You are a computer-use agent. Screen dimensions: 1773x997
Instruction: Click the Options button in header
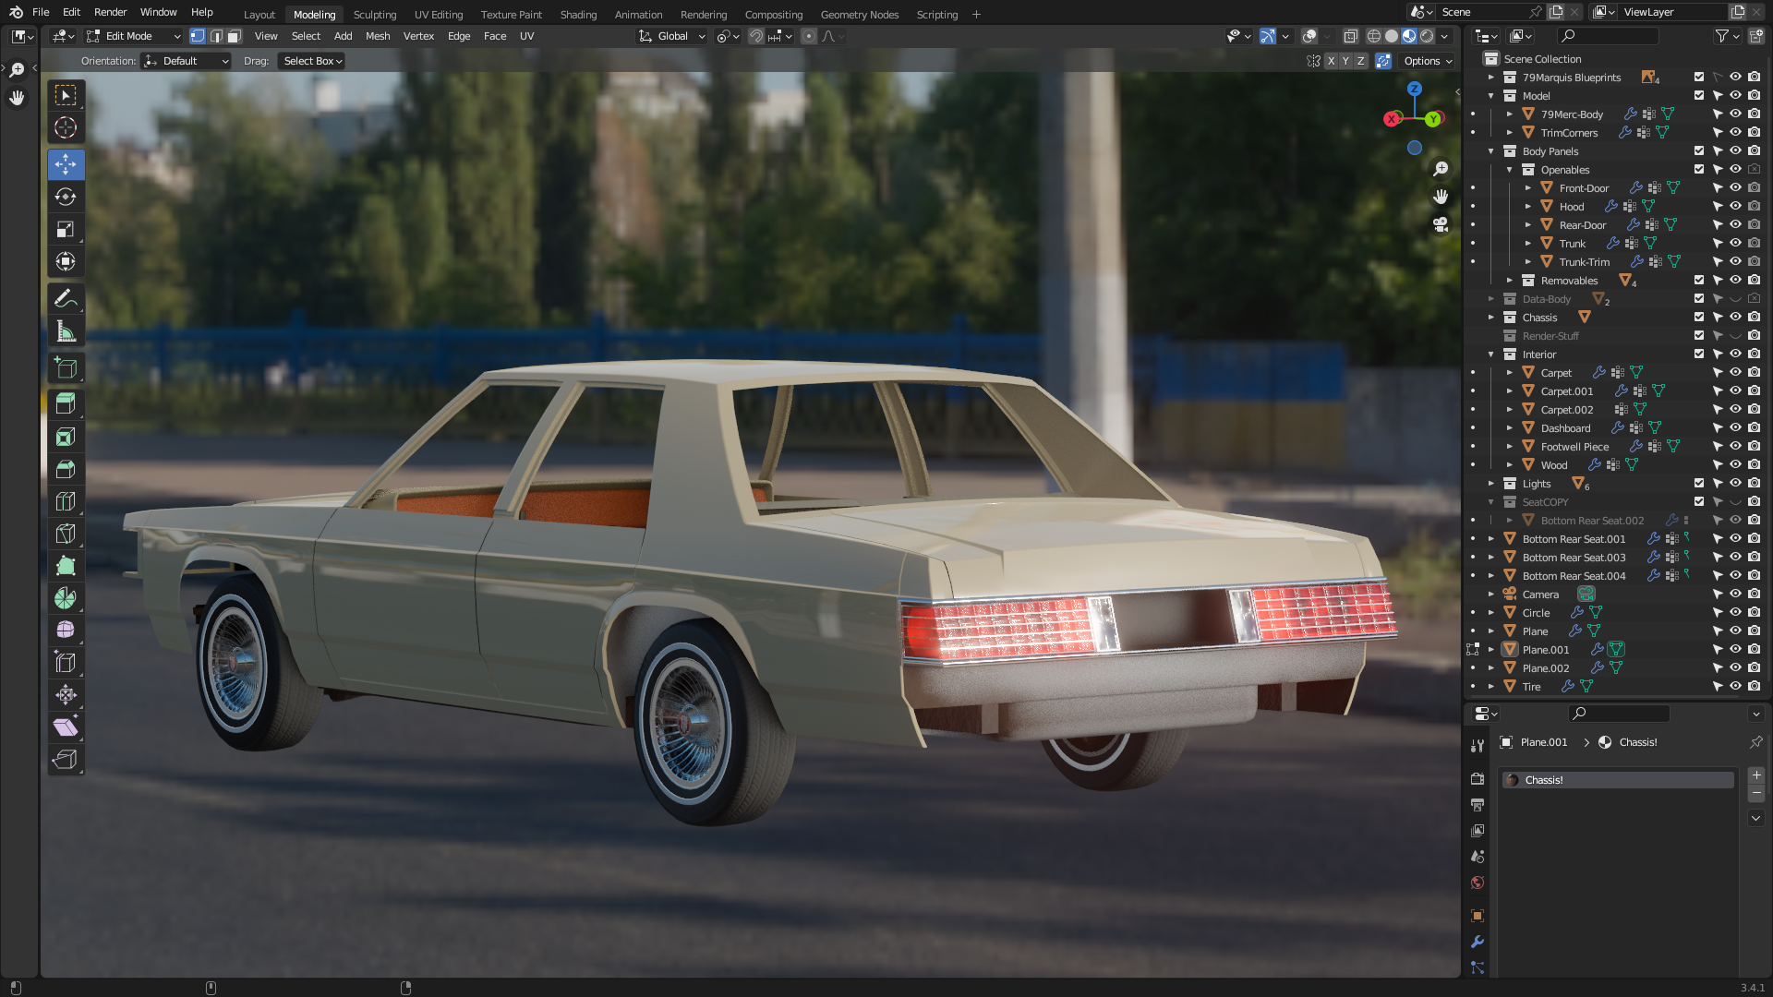tap(1428, 61)
